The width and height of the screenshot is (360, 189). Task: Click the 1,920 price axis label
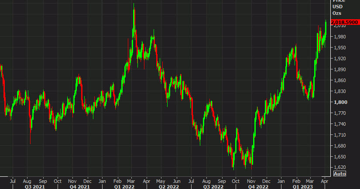tap(340, 58)
